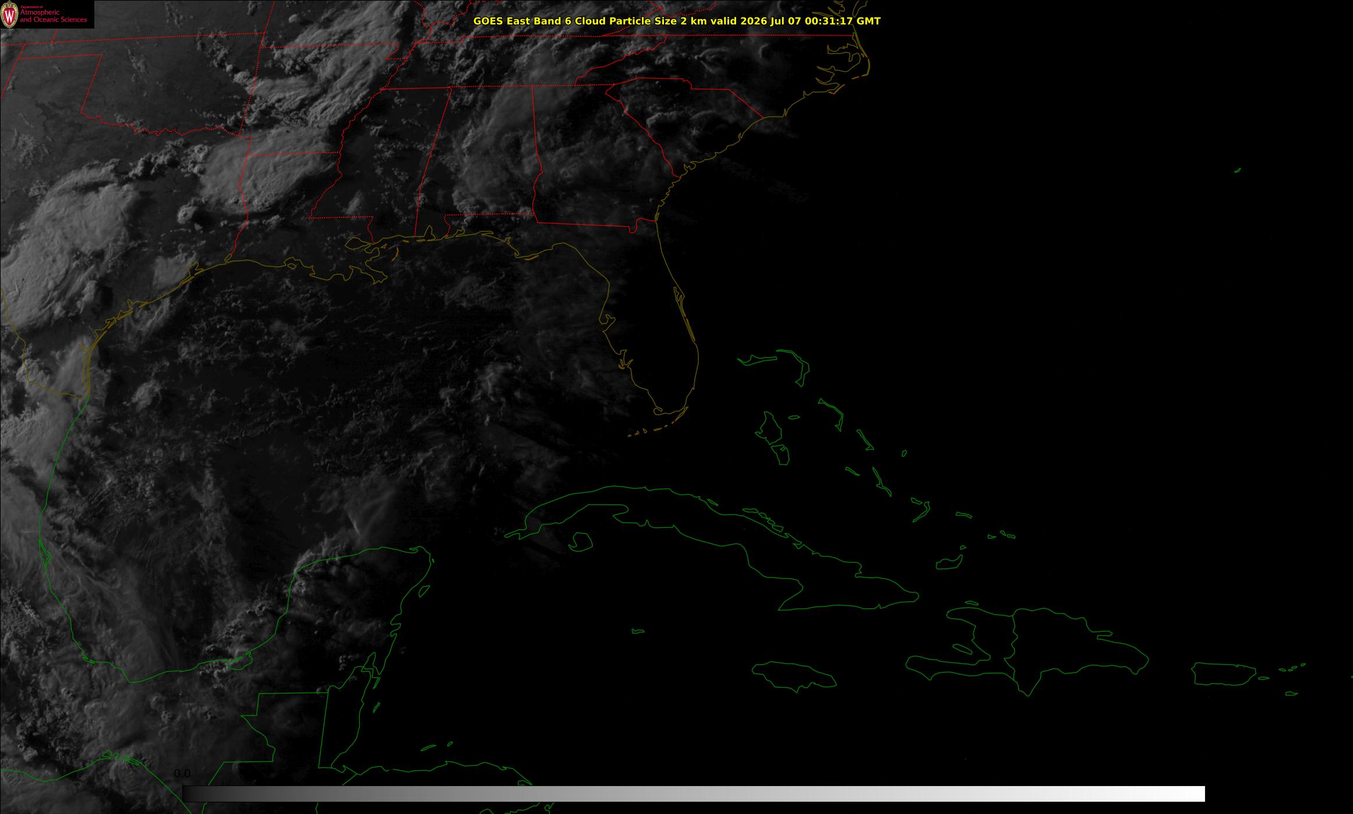This screenshot has height=814, width=1353.
Task: Click the GOES East Band 6 title text
Action: (x=677, y=21)
